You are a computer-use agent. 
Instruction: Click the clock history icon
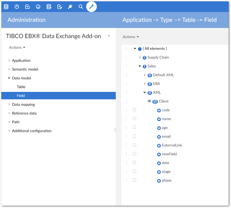[17, 7]
